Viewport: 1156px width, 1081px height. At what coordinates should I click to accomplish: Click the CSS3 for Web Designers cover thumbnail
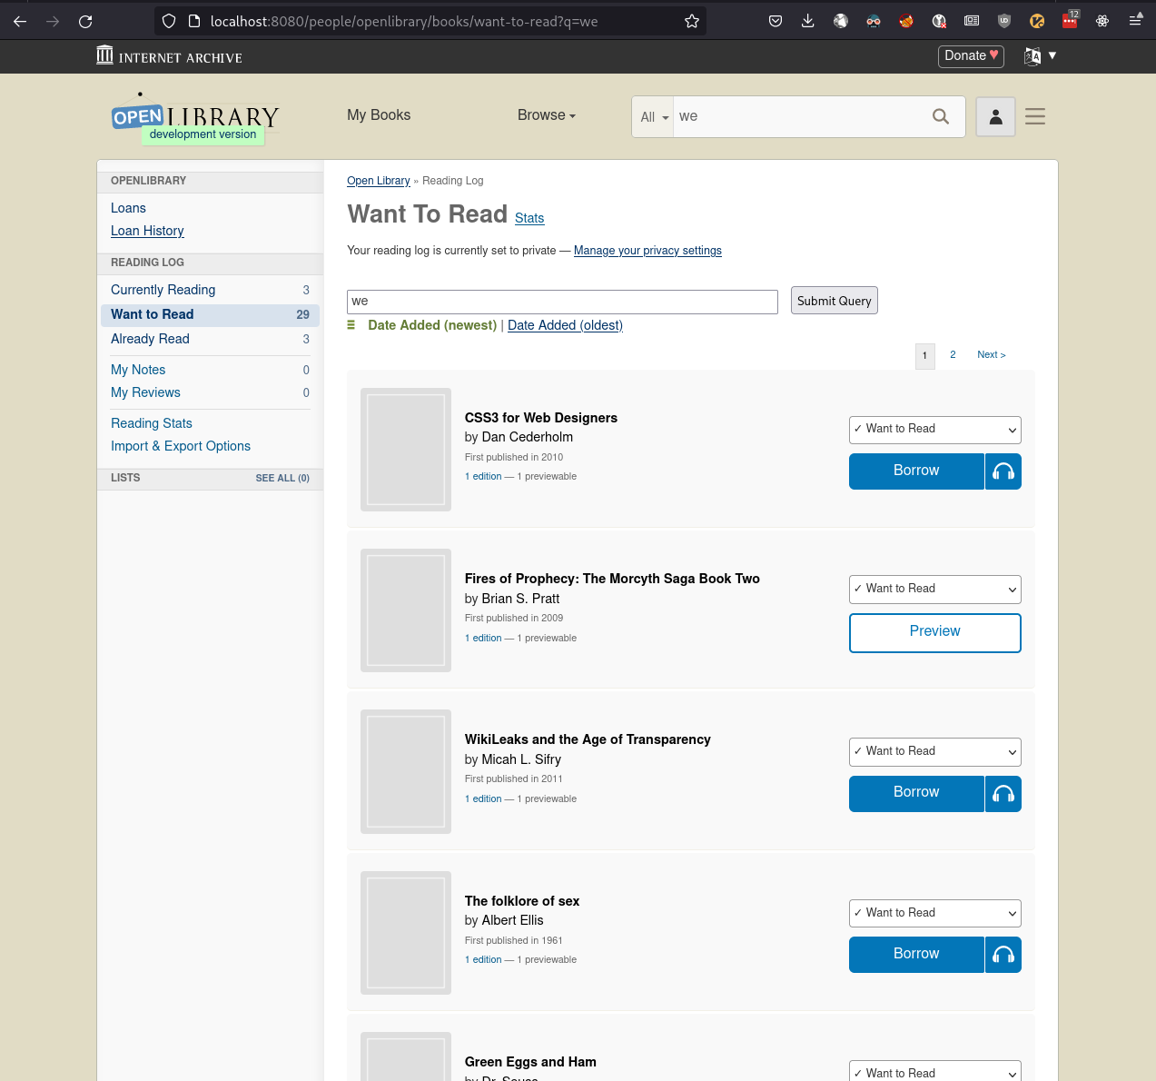[x=406, y=450]
